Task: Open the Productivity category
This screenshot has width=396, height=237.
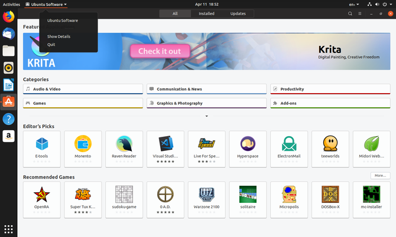Action: point(330,89)
